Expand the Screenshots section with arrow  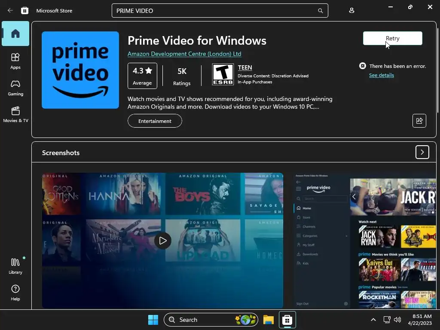[x=422, y=152]
